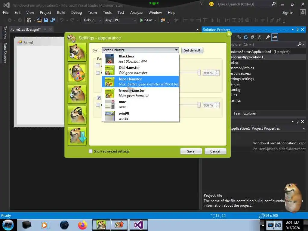Pin the Solution Explorer panel with pushpin icon
Viewport: 308px width, 231px height.
[x=297, y=29]
